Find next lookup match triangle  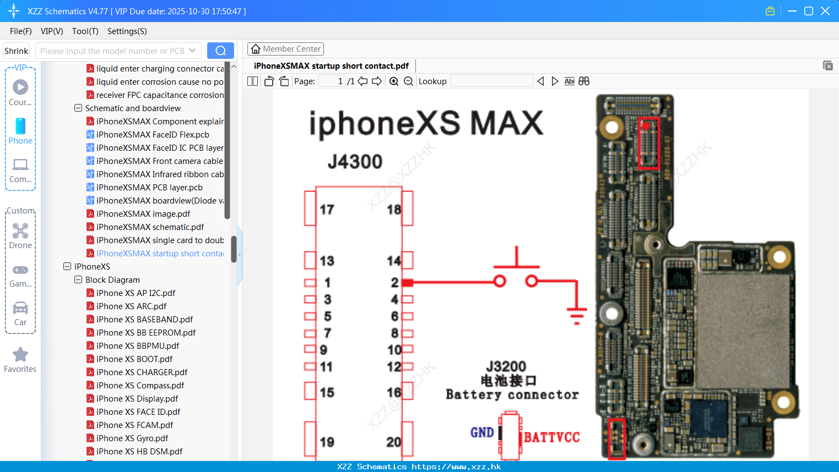pos(555,81)
